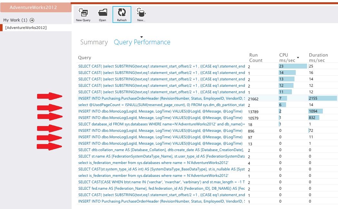This screenshot has width=338, height=209.
Task: Click the Duration bar showing 1094
Action: (x=315, y=111)
